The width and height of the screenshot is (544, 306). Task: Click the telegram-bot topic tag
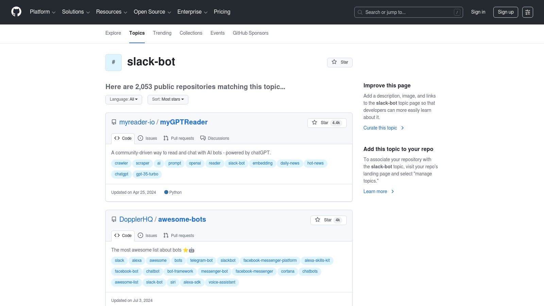pyautogui.click(x=201, y=261)
